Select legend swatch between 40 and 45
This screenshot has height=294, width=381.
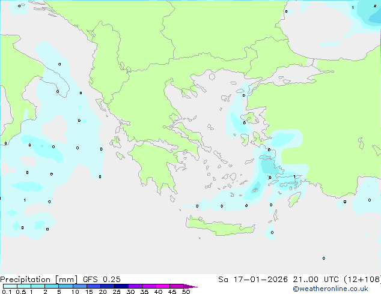163,286
